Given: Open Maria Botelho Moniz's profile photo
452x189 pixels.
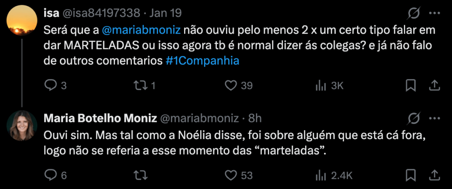Looking at the screenshot, I should pyautogui.click(x=22, y=125).
